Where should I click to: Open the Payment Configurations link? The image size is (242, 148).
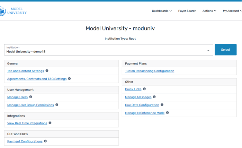(25, 141)
